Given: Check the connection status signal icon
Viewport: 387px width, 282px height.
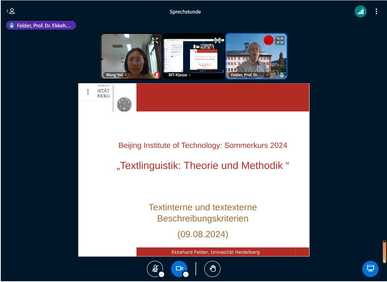Looking at the screenshot, I should click(360, 12).
